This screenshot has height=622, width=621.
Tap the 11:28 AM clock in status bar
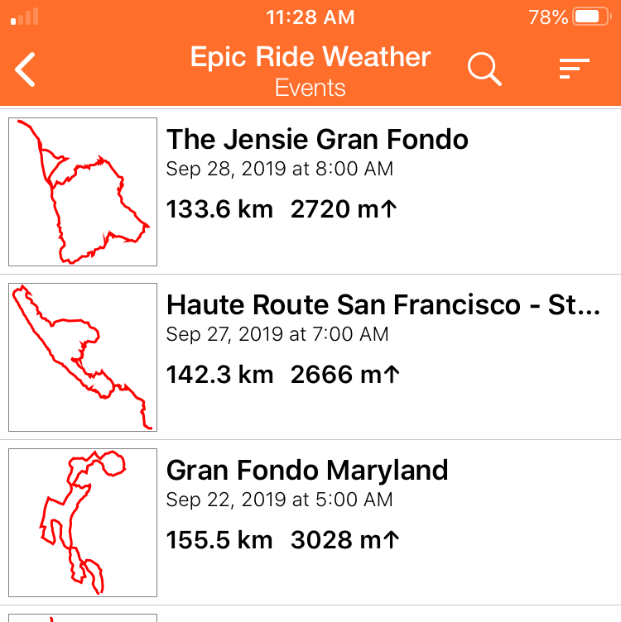point(310,17)
